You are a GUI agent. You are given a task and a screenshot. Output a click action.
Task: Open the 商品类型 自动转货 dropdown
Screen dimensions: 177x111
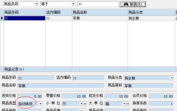point(40,104)
